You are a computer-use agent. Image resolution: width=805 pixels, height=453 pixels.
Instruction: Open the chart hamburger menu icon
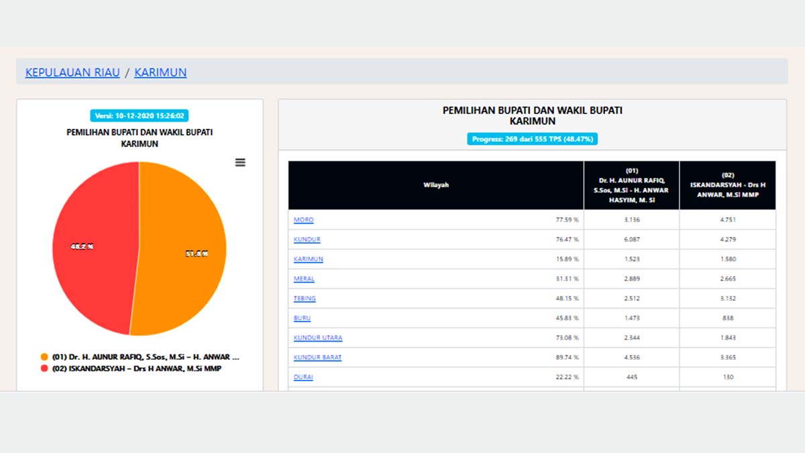click(x=240, y=162)
